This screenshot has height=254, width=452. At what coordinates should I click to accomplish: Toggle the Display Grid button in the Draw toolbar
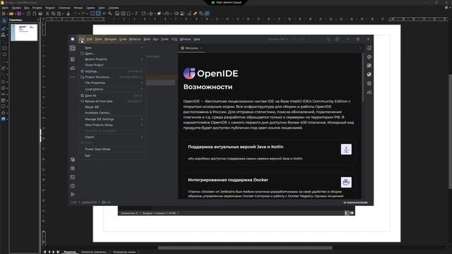click(x=93, y=13)
